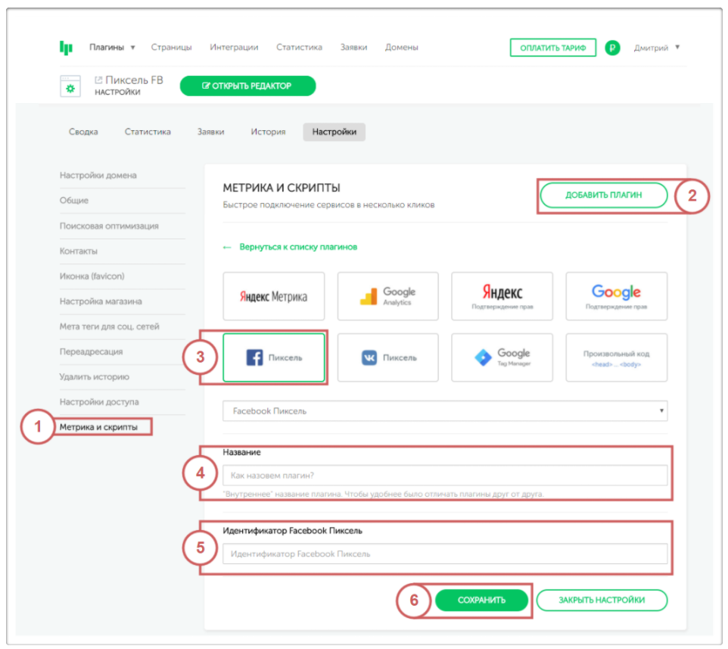728x649 pixels.
Task: Click the green logo icon in header
Action: click(x=66, y=48)
